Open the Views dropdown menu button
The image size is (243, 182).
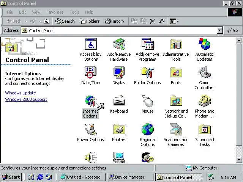[x=174, y=21]
